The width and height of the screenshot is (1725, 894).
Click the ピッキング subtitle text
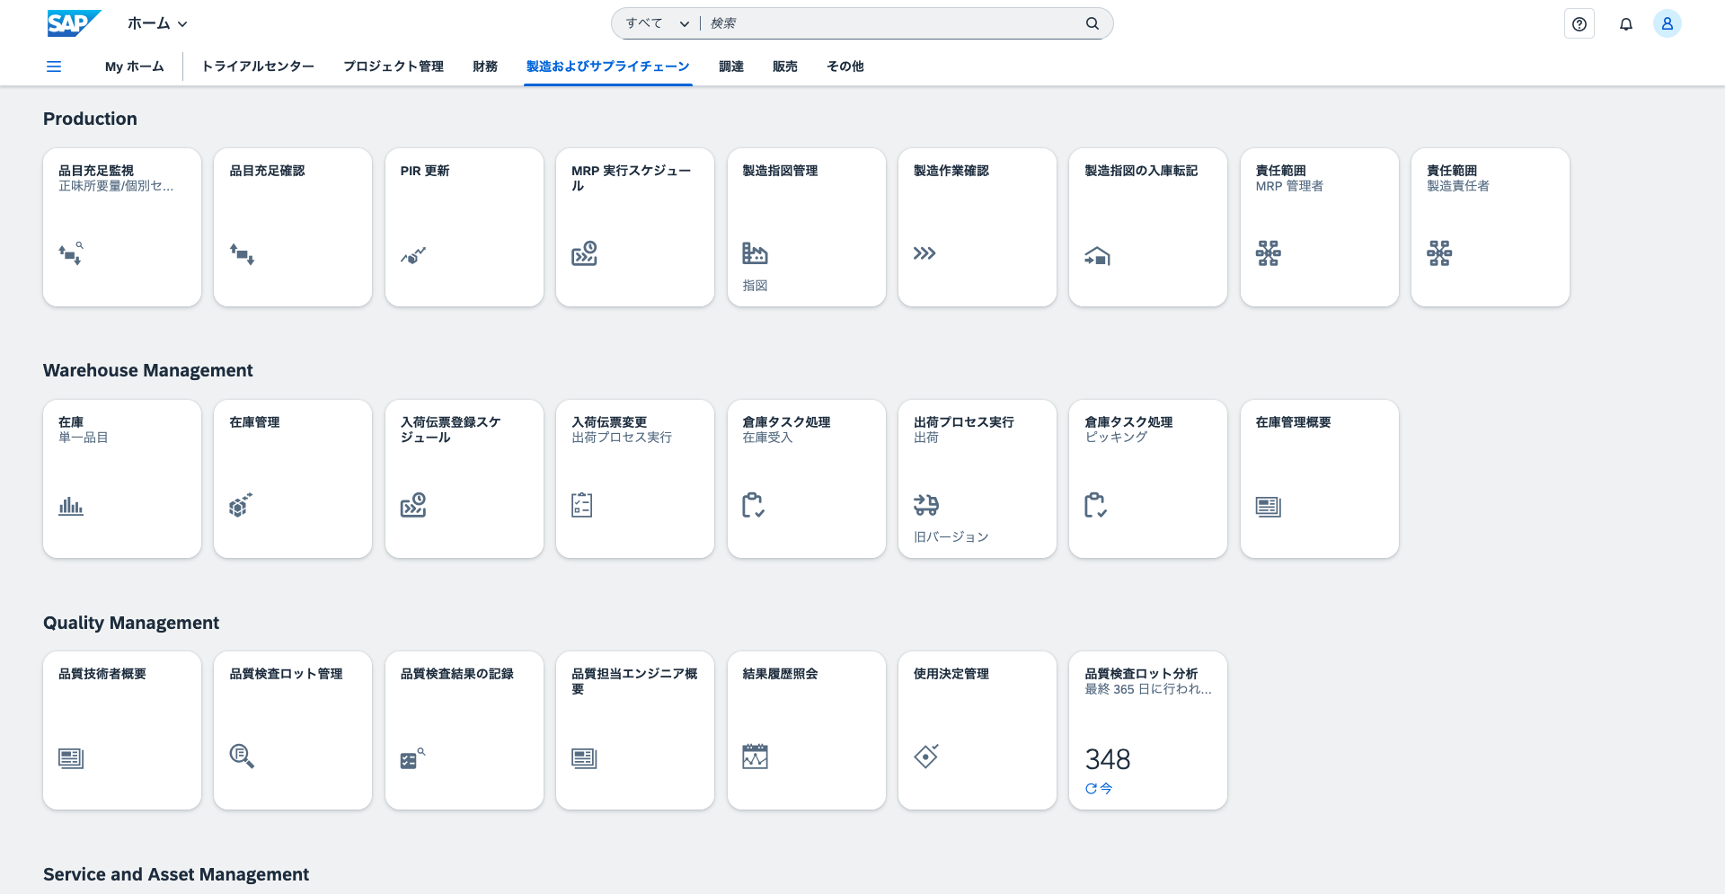1117,438
